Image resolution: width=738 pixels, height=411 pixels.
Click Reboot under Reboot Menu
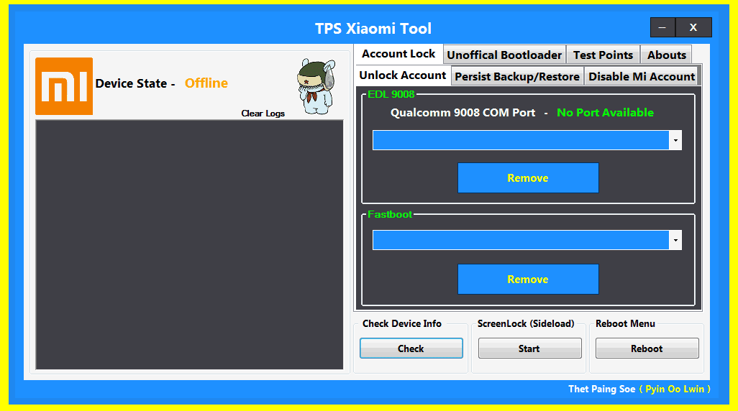tap(647, 348)
